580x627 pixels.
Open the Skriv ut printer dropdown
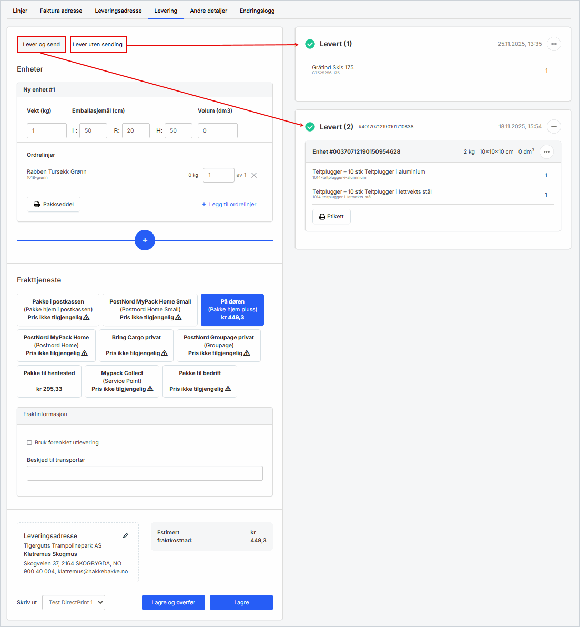point(74,603)
